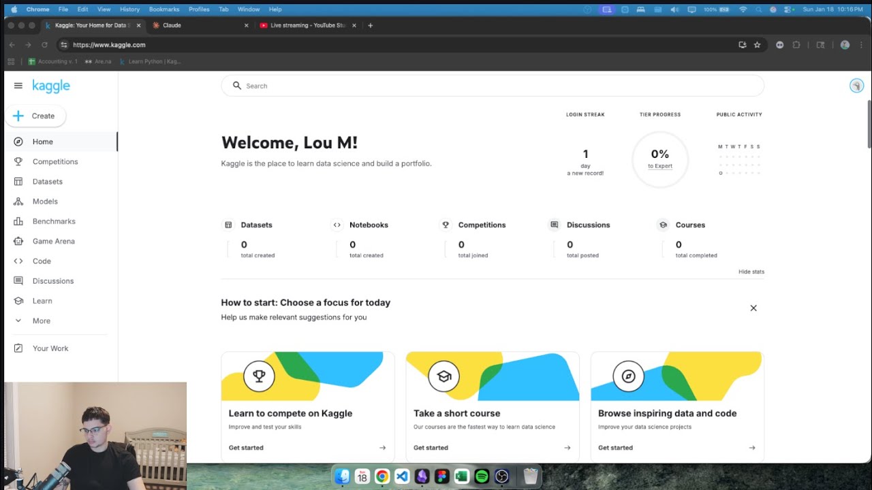Open Competitions from the sidebar
The width and height of the screenshot is (872, 490).
tap(61, 162)
